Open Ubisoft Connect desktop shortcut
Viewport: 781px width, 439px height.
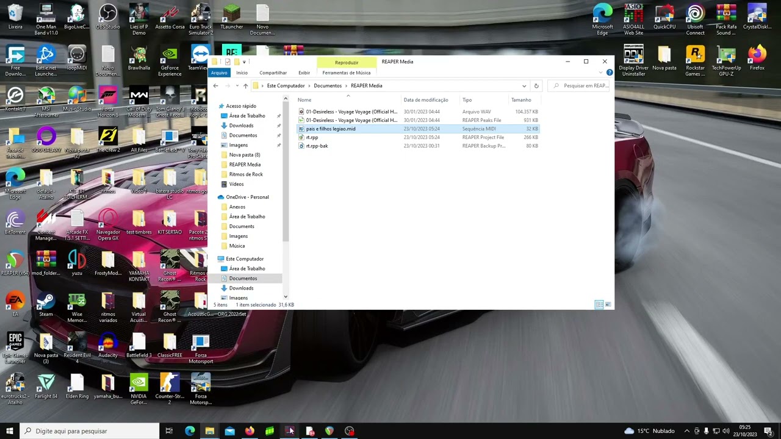point(695,20)
